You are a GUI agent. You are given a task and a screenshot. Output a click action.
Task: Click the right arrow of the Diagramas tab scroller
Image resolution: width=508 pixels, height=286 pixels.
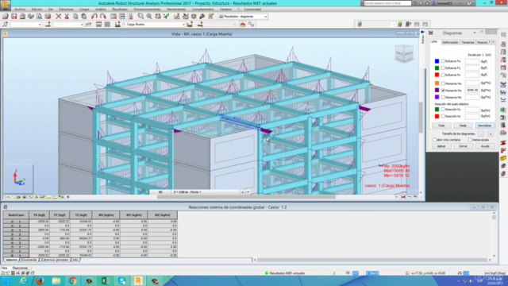[x=494, y=42]
